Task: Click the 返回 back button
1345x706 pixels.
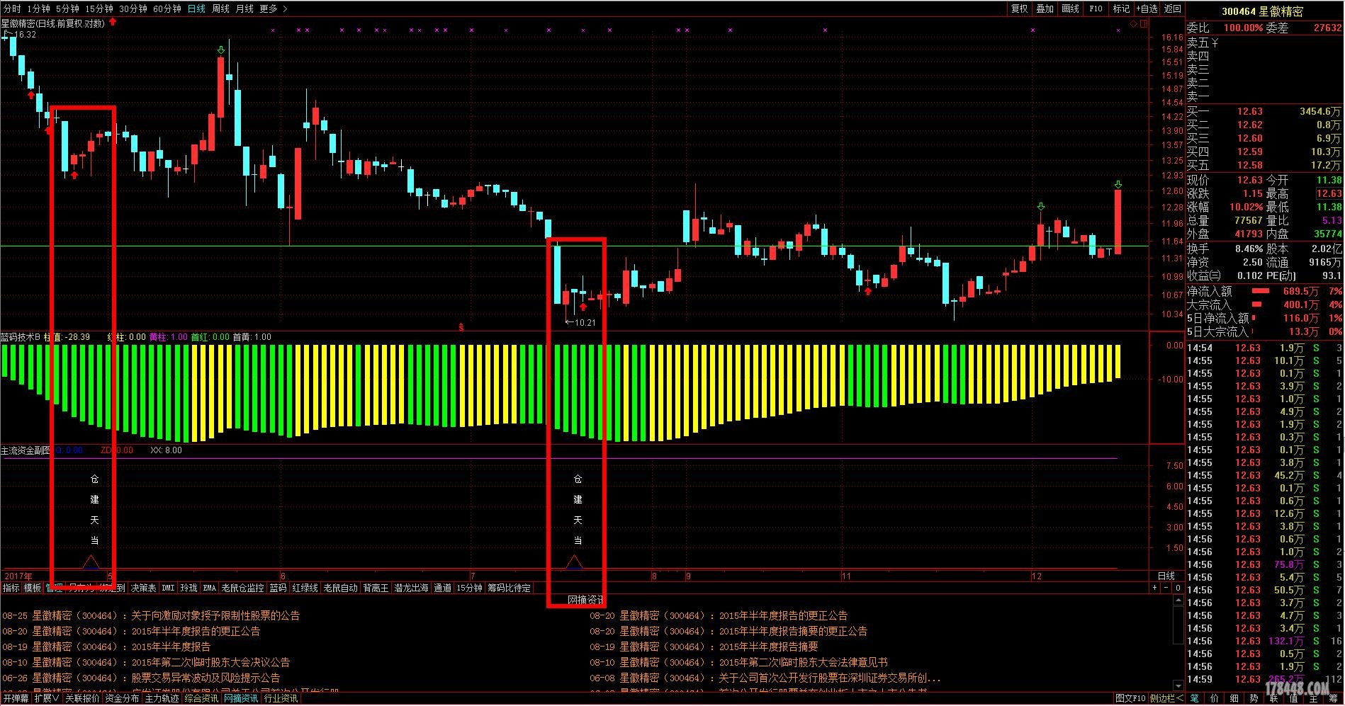Action: (x=1173, y=8)
